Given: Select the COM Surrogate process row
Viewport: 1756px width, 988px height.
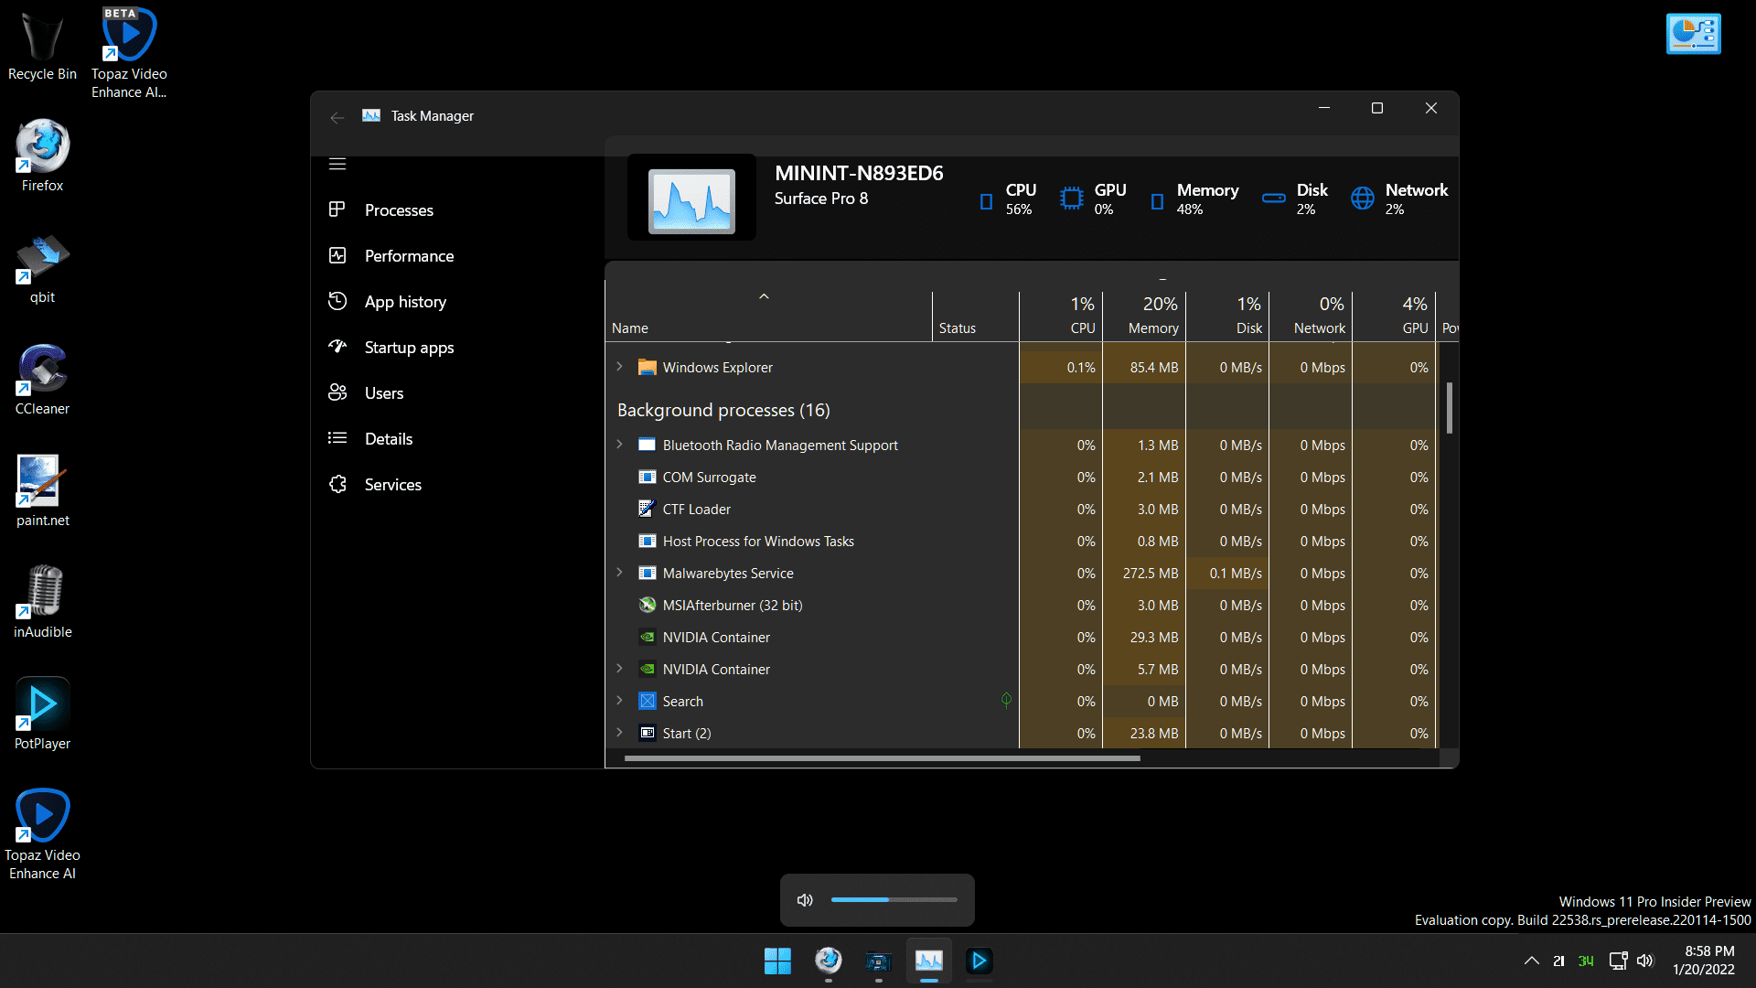Looking at the screenshot, I should (x=1021, y=477).
